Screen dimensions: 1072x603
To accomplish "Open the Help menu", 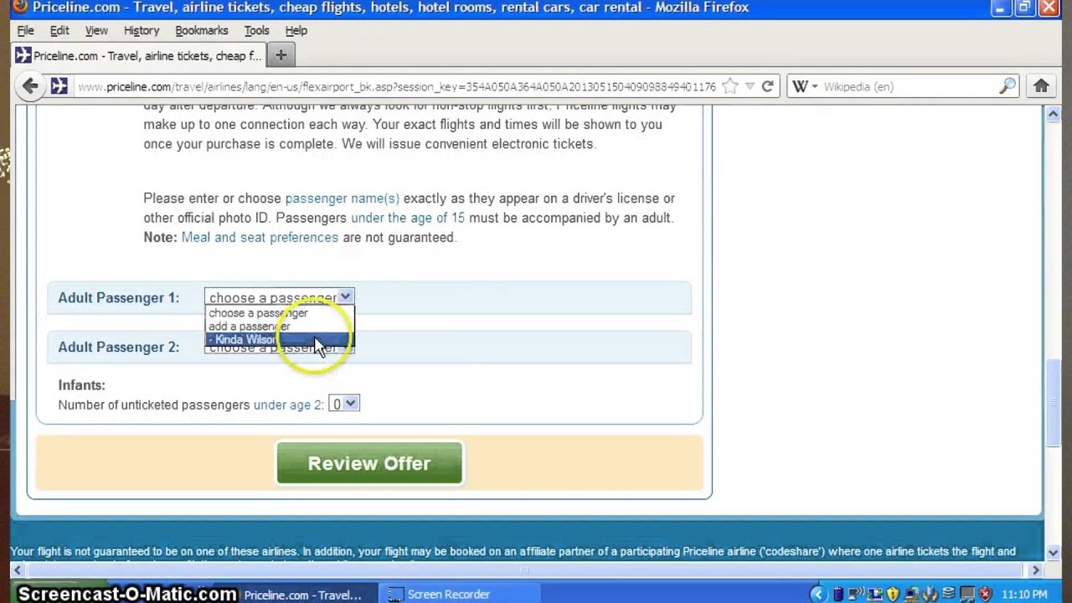I will tap(296, 30).
